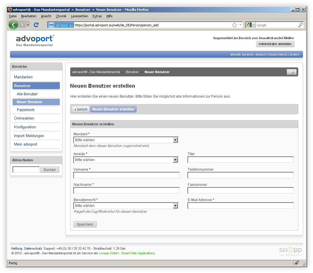Click the Akten finden search field
Viewport: 313px width, 273px height.
click(26, 170)
